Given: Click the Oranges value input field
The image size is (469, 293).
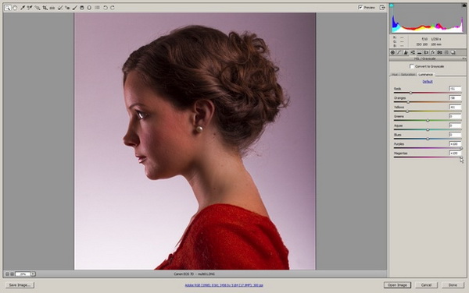Looking at the screenshot, I should coord(455,97).
